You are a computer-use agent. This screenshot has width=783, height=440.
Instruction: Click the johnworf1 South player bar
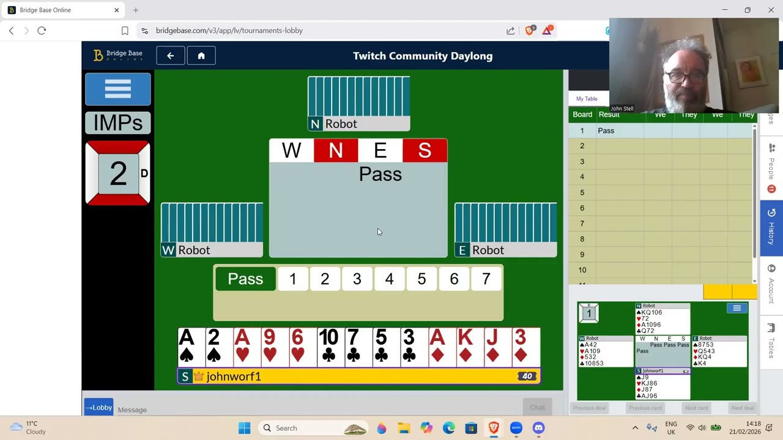pyautogui.click(x=359, y=376)
